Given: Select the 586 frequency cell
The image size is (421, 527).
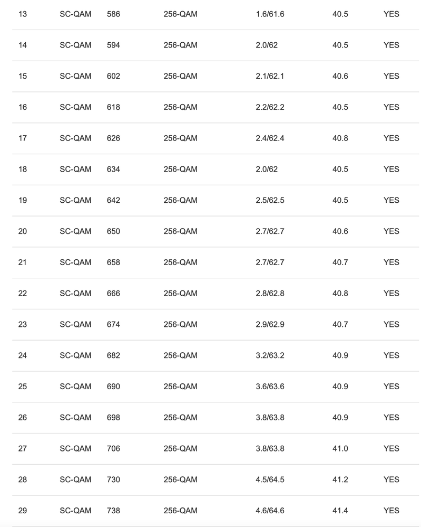Looking at the screenshot, I should point(113,14).
